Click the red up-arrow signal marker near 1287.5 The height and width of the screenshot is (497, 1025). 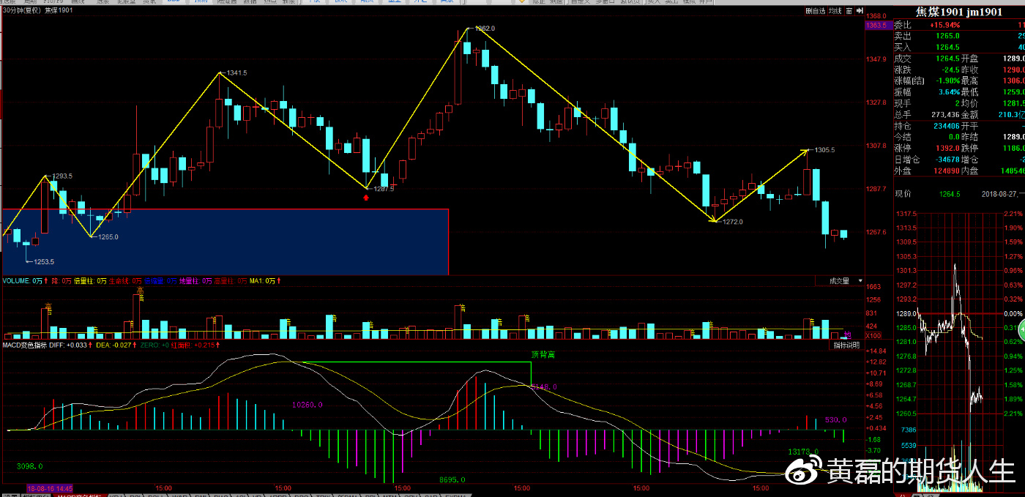point(366,197)
